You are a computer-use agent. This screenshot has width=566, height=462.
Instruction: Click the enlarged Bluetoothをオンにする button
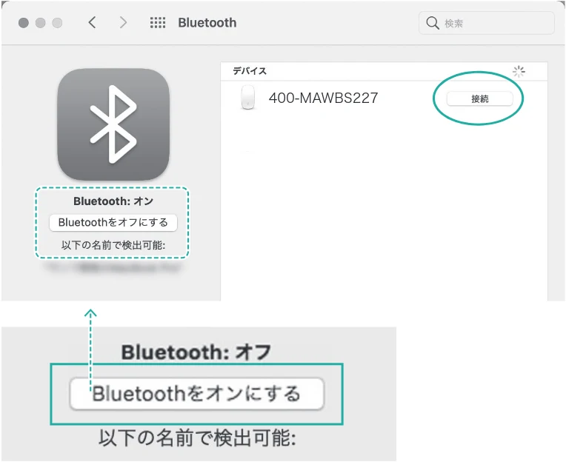click(197, 393)
